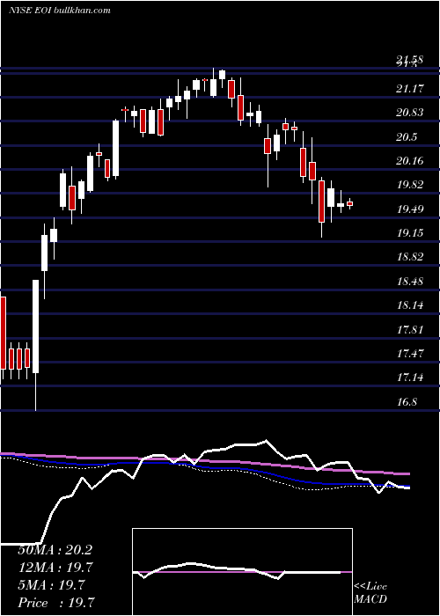Click the 19.49 price axis label

[410, 209]
